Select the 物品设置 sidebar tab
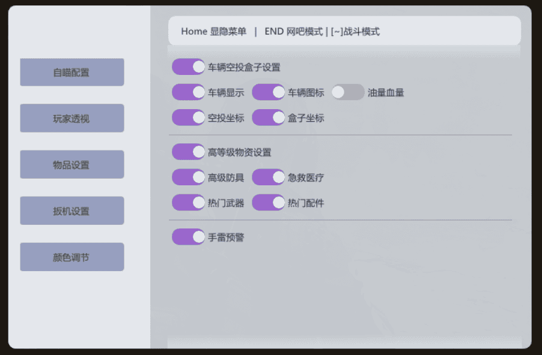 [72, 165]
